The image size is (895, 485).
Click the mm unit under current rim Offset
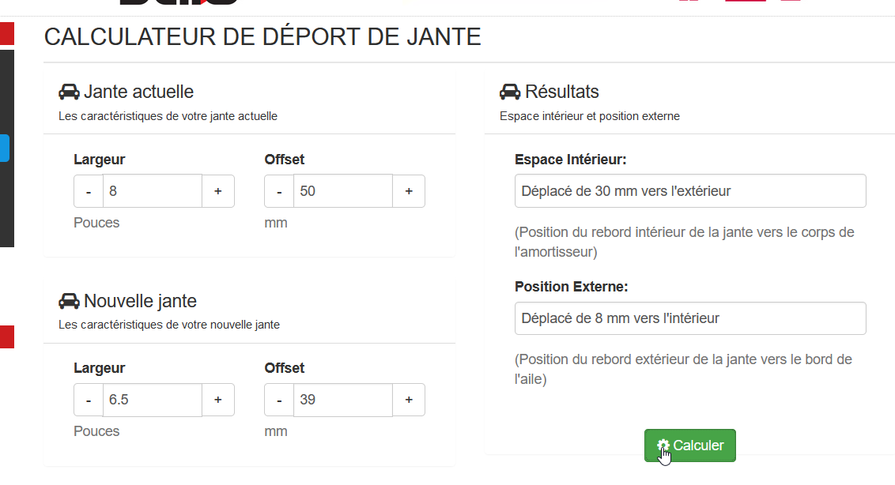coord(276,223)
